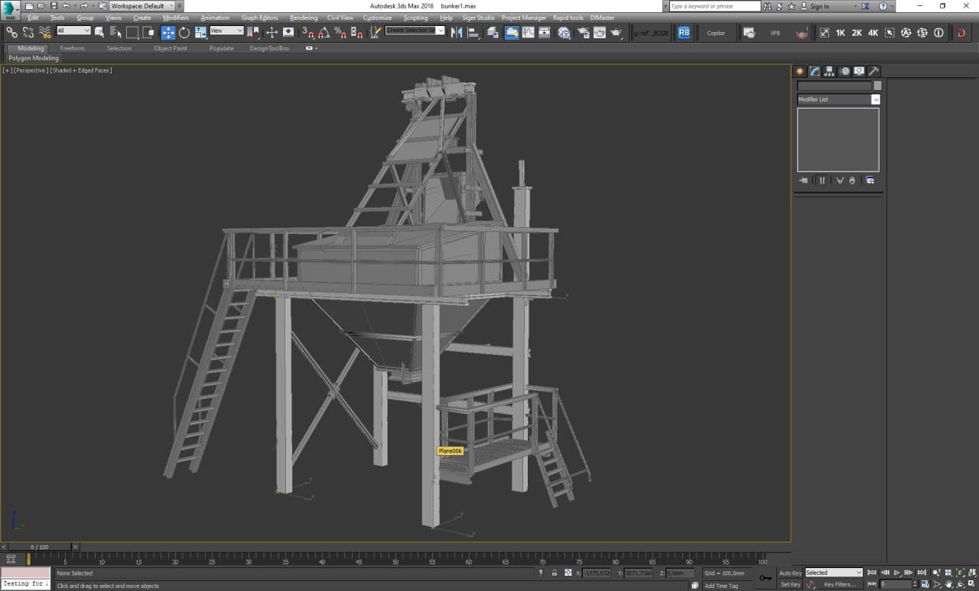The width and height of the screenshot is (979, 591).
Task: Switch to the Freeform ribbon tab
Action: pyautogui.click(x=72, y=48)
